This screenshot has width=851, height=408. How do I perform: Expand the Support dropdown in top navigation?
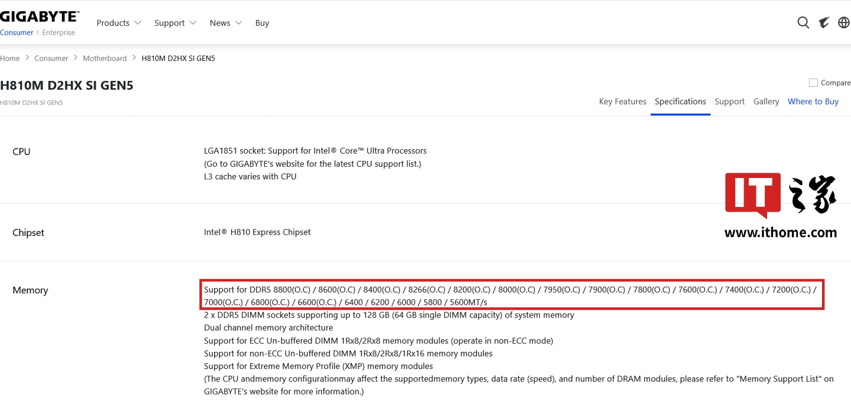pos(175,23)
